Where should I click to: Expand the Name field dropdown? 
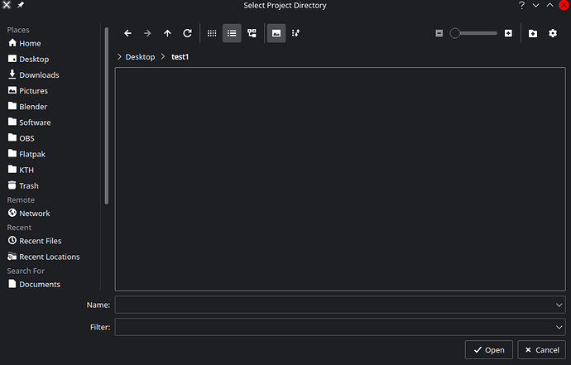click(x=559, y=305)
